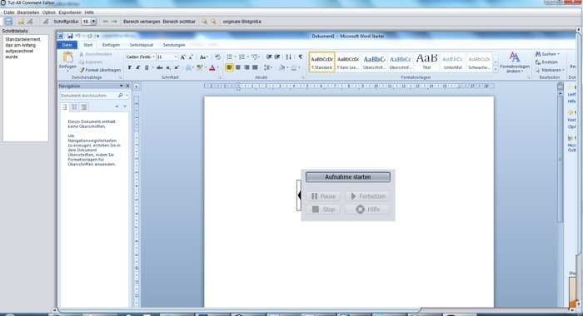The width and height of the screenshot is (583, 316).
Task: Open the Option menu
Action: 48,12
